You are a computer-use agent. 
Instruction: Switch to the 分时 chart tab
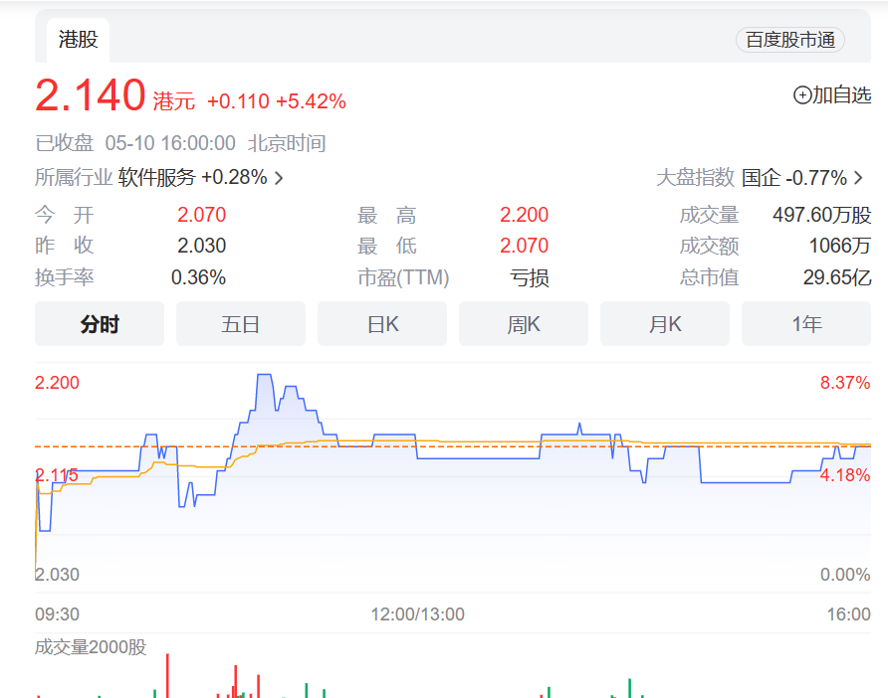point(100,324)
